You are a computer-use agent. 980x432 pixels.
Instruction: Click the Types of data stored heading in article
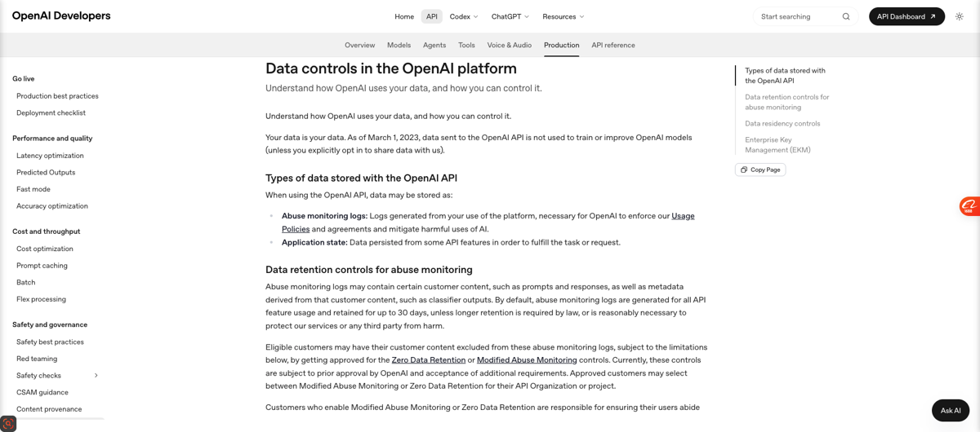pyautogui.click(x=361, y=178)
